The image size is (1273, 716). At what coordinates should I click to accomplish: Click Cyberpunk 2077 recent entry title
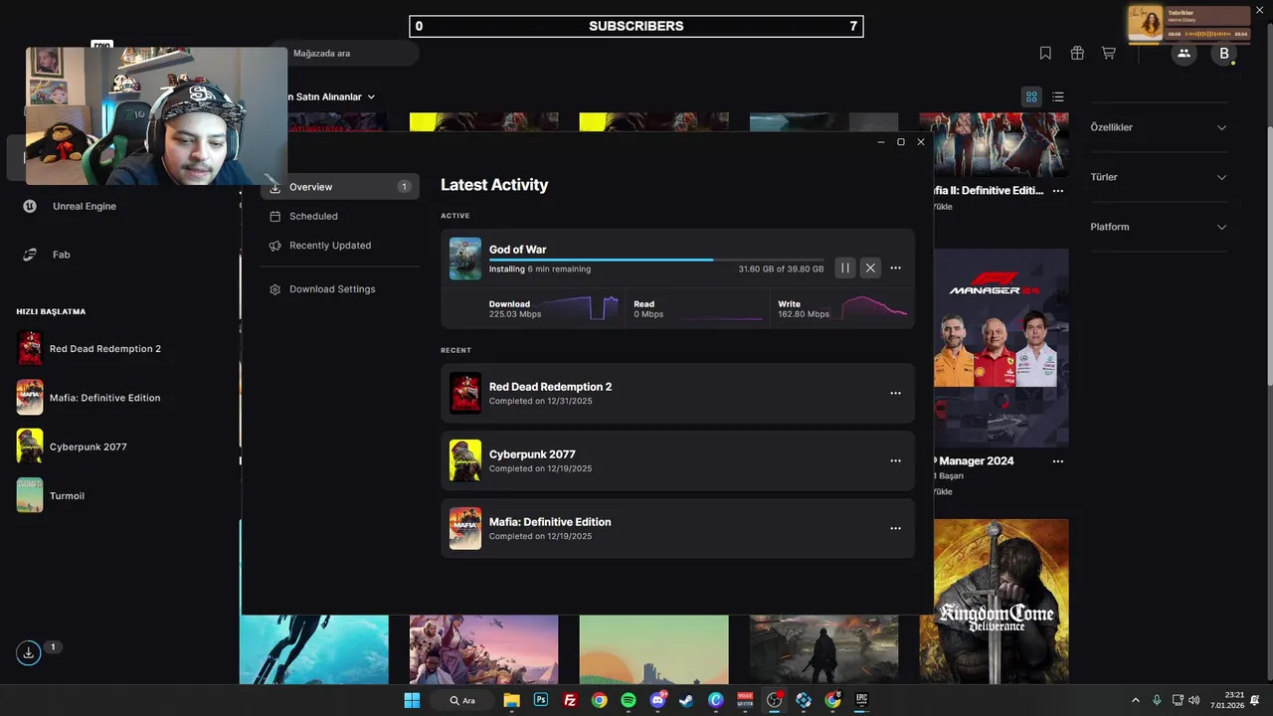(x=532, y=454)
